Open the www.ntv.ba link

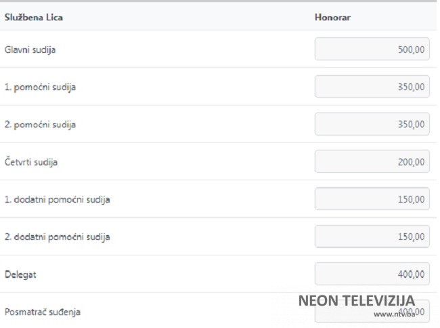point(393,314)
